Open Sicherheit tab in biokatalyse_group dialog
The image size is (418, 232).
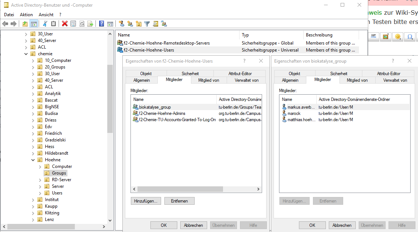(338, 74)
